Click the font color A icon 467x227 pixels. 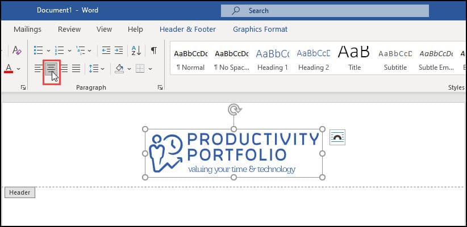click(9, 69)
